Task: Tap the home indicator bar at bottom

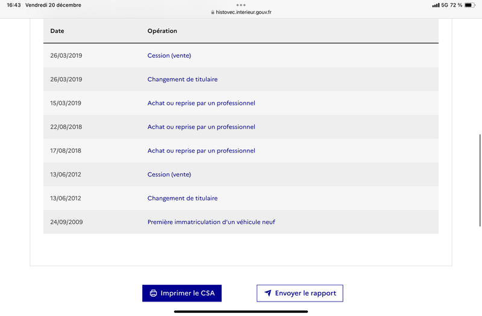Action: (241, 312)
